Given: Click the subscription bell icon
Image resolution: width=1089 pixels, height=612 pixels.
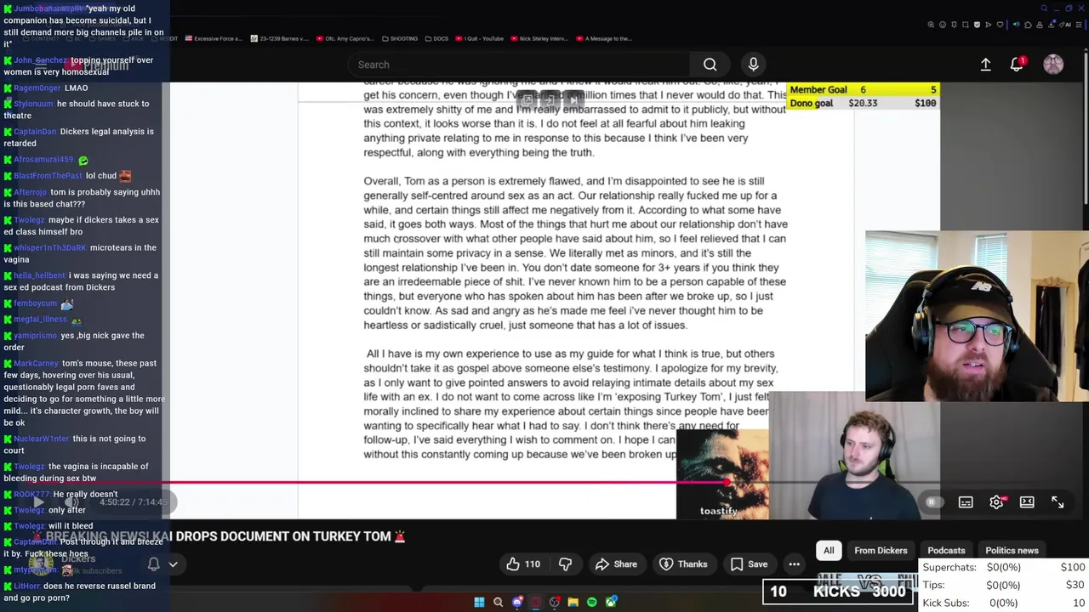Looking at the screenshot, I should coord(154,564).
